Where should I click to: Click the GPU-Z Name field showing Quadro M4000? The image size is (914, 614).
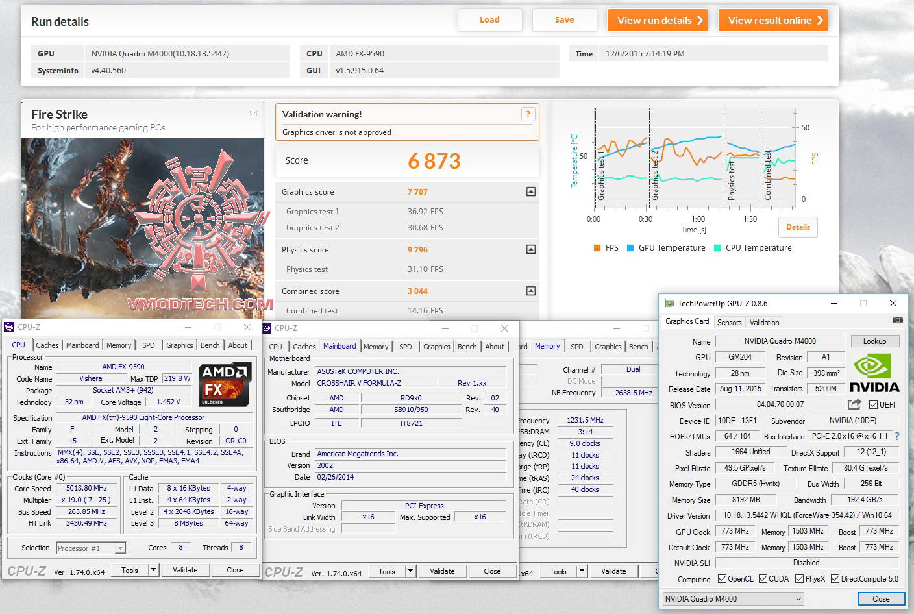coord(780,341)
